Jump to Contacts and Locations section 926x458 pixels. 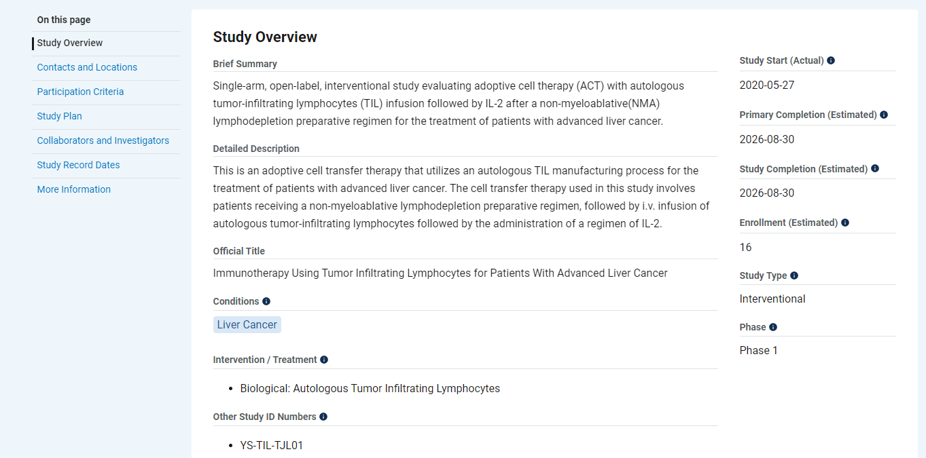coord(87,67)
